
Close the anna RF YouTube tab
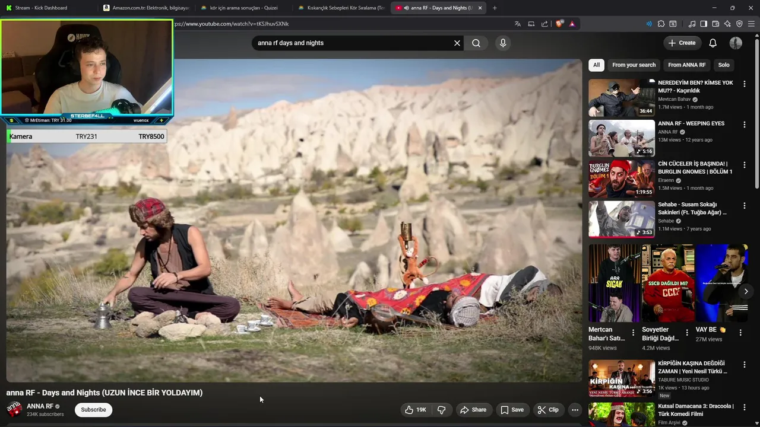click(480, 8)
